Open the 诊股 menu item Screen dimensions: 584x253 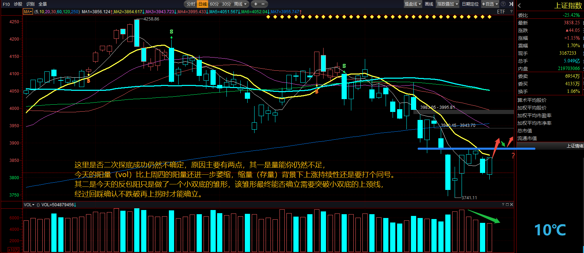point(18,4)
